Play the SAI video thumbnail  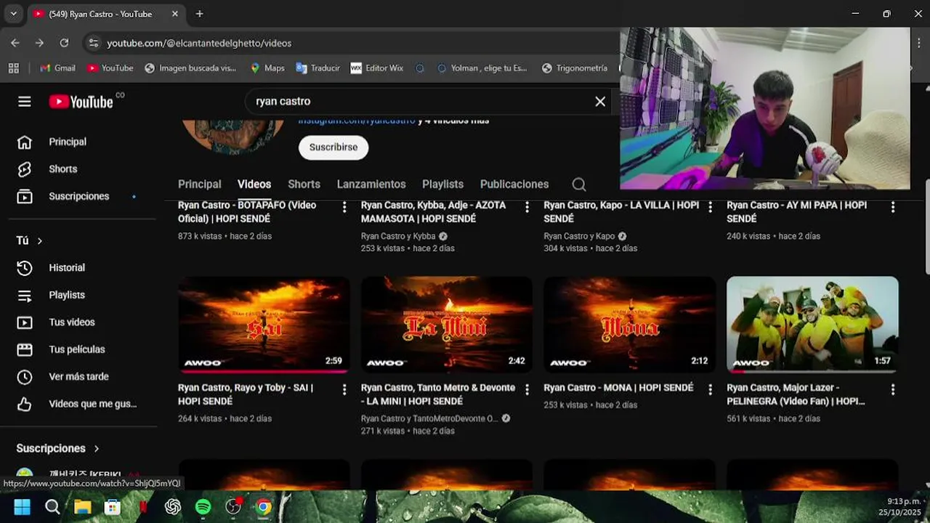(264, 325)
